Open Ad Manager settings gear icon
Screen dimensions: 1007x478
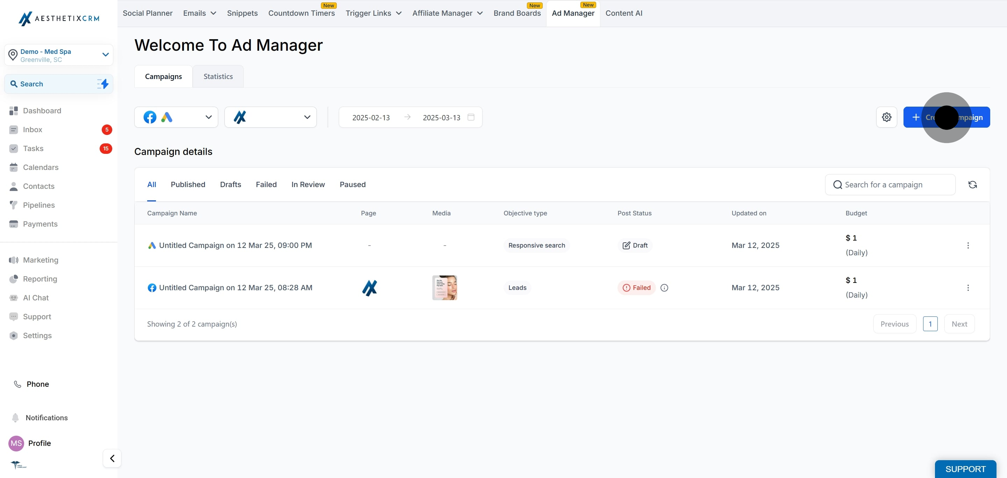coord(886,117)
